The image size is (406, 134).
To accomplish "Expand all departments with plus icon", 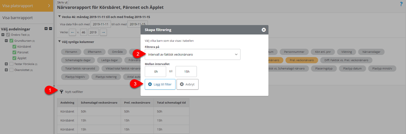I will (46, 29).
